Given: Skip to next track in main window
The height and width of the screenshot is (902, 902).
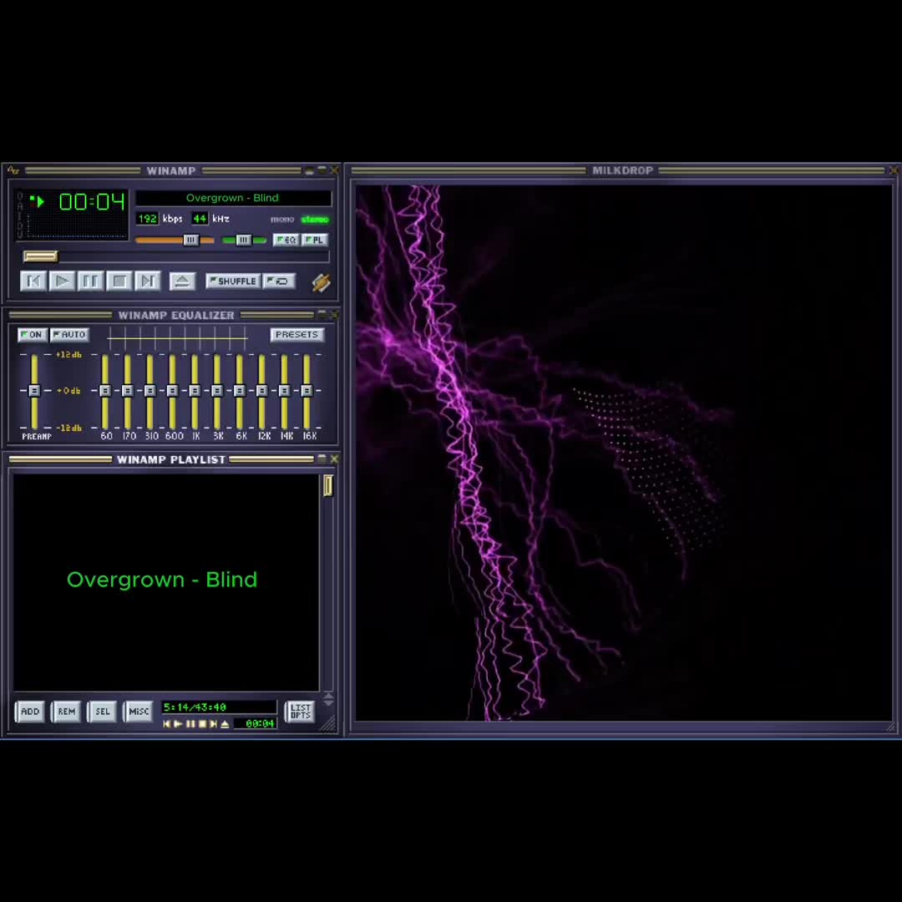Looking at the screenshot, I should point(147,281).
